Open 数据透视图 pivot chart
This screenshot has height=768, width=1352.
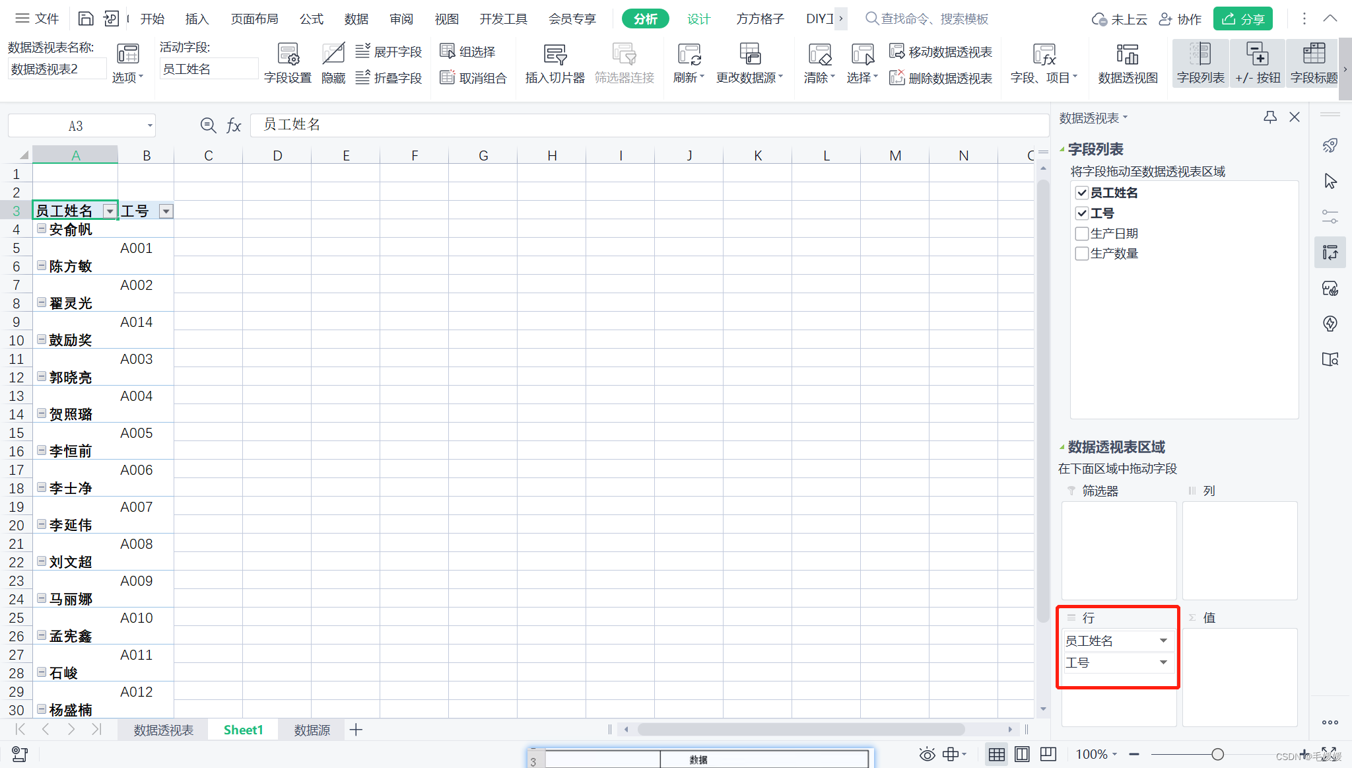[1128, 63]
